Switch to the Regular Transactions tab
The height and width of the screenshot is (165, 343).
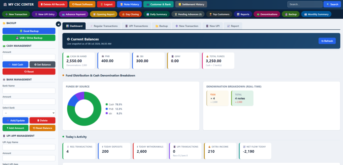tap(104, 26)
